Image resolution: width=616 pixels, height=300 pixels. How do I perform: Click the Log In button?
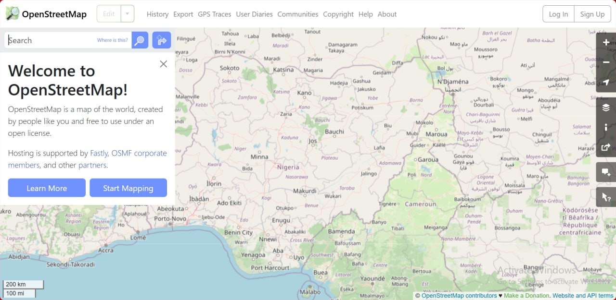(x=558, y=14)
